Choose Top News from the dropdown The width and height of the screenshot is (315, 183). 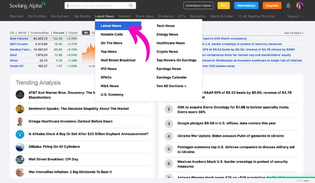(x=109, y=52)
